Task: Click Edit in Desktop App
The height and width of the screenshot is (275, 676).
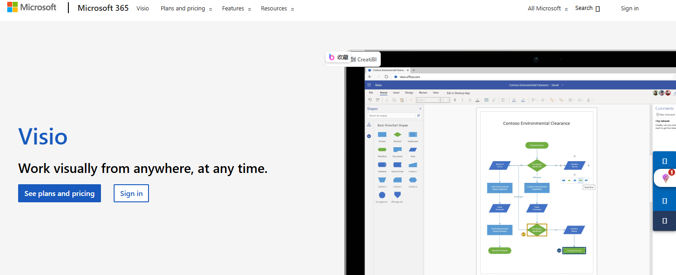Action: pos(458,93)
